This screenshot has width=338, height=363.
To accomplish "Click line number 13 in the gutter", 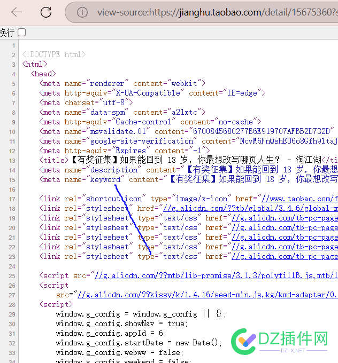I will pyautogui.click(x=12, y=161).
